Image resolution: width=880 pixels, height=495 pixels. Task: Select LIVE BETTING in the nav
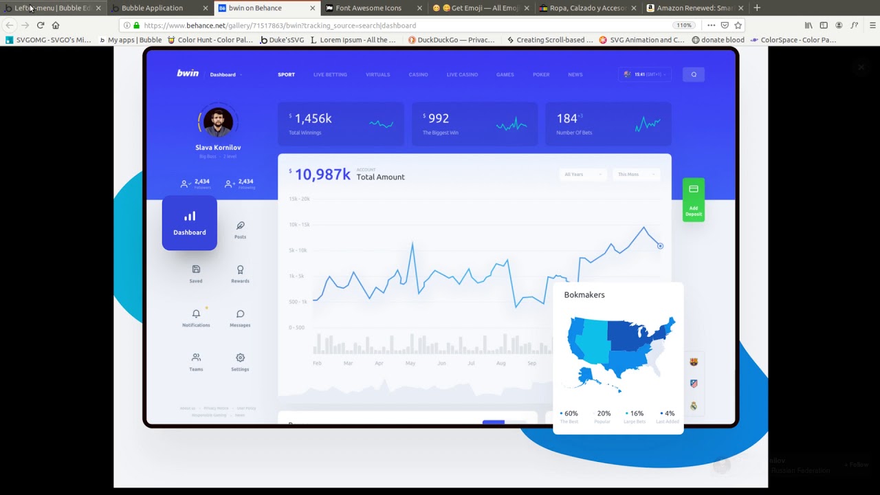click(330, 74)
